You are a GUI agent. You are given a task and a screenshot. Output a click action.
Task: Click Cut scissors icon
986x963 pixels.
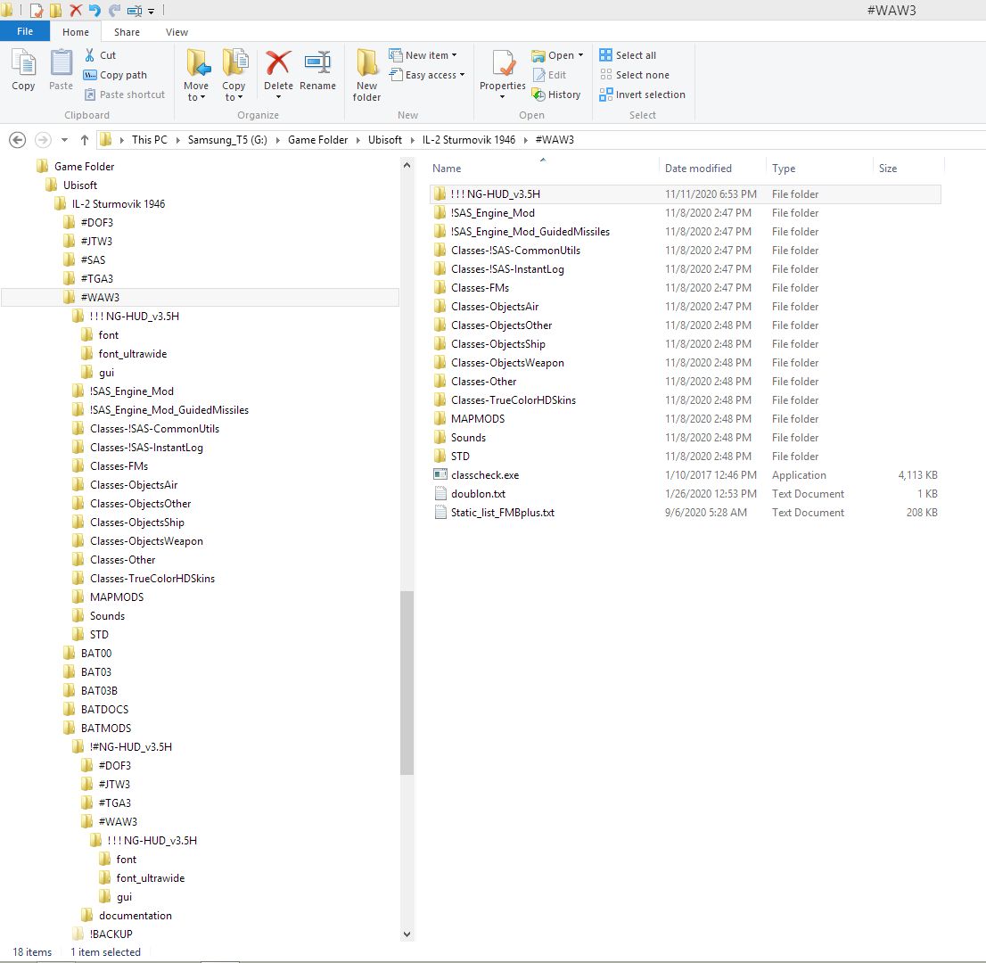pyautogui.click(x=90, y=55)
